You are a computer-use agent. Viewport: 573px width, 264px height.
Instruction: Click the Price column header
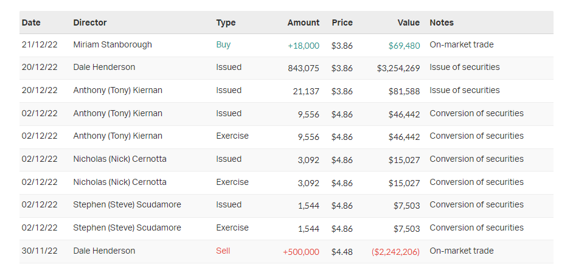coord(342,23)
